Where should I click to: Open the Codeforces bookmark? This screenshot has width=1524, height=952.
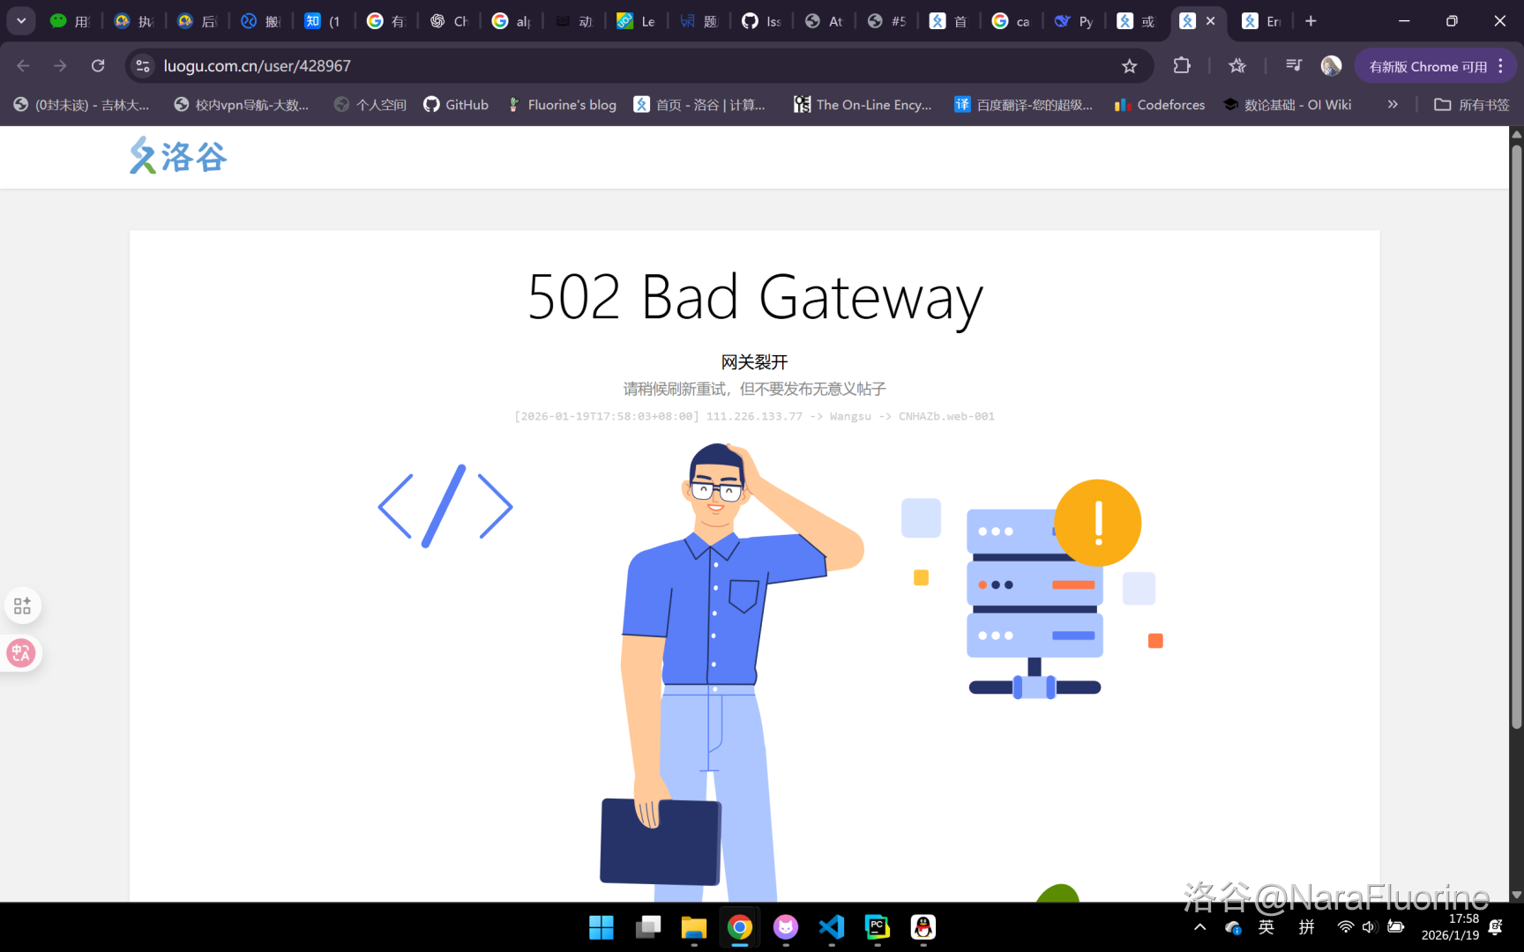point(1159,105)
